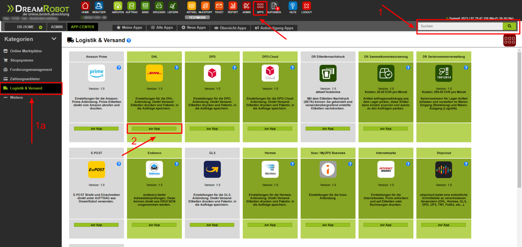This screenshot has width=522, height=247.
Task: Expand the DR-HOME dropdown arrow
Action: click(x=41, y=27)
